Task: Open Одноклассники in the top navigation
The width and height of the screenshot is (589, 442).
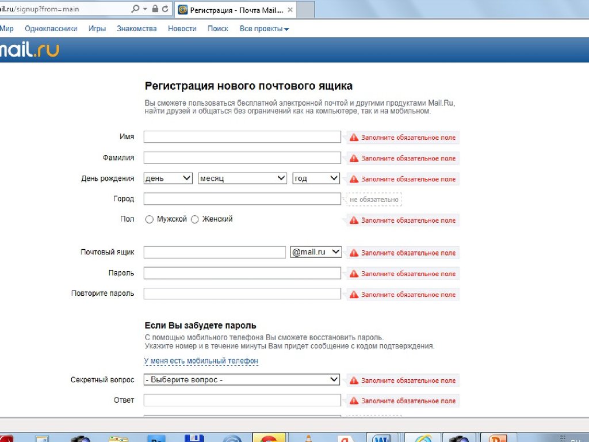Action: coord(51,29)
